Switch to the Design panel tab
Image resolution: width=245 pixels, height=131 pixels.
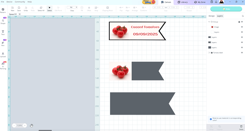(212, 16)
